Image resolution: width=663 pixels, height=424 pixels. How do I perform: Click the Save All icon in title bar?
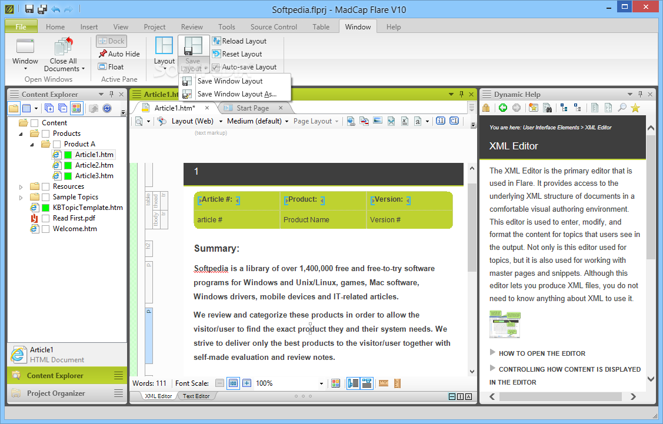click(42, 8)
